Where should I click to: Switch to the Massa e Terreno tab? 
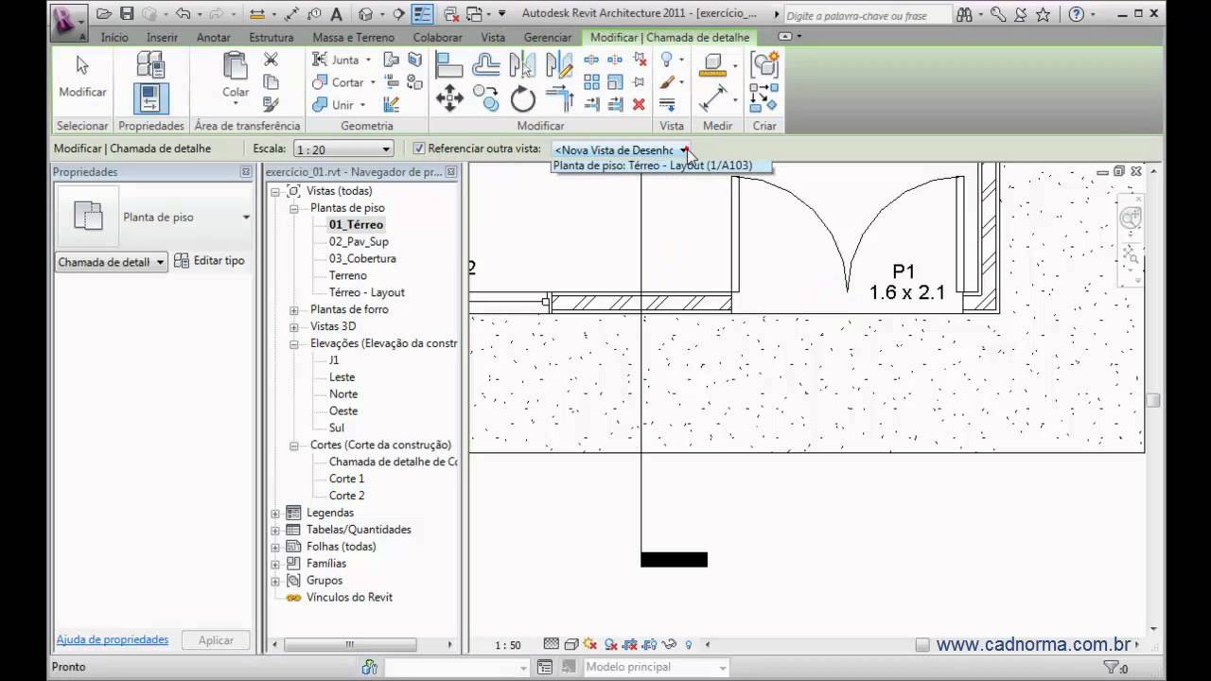pyautogui.click(x=353, y=37)
